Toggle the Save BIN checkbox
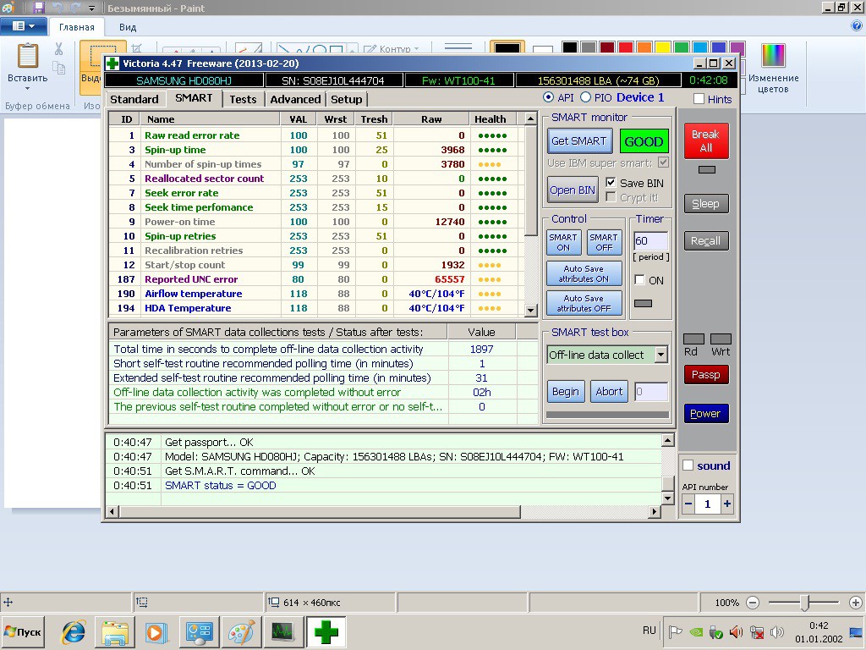This screenshot has height=650, width=866. click(611, 183)
